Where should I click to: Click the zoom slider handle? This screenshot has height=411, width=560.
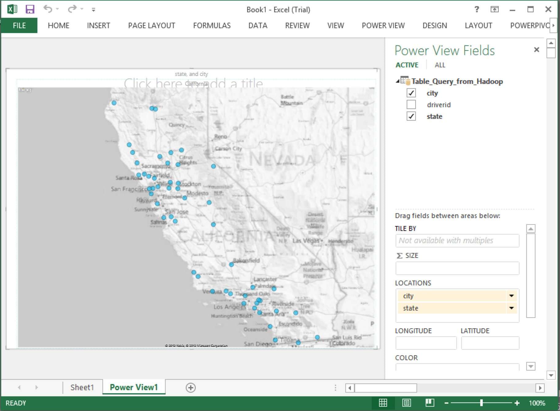pos(481,403)
